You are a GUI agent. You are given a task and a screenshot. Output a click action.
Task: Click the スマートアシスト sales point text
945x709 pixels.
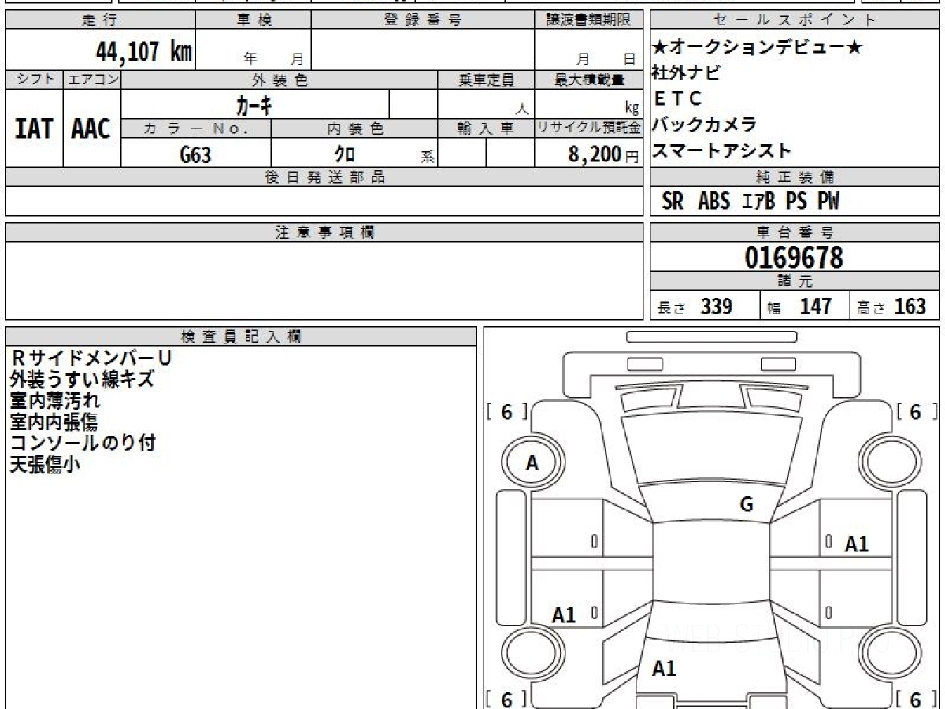[x=721, y=150]
